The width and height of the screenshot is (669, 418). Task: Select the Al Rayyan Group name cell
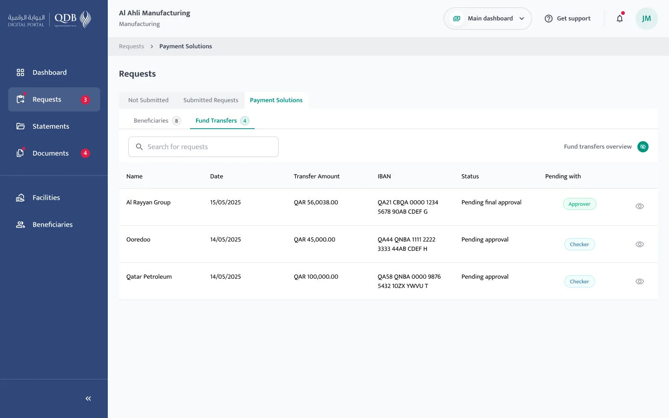[x=148, y=202]
